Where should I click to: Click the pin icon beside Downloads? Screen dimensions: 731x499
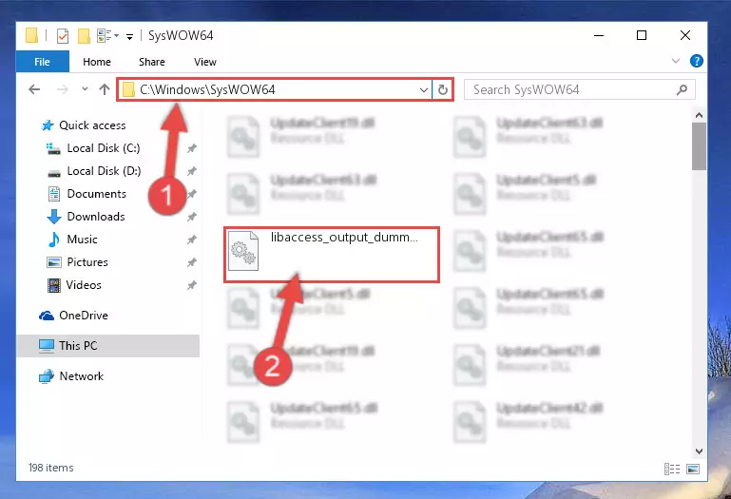tap(192, 217)
